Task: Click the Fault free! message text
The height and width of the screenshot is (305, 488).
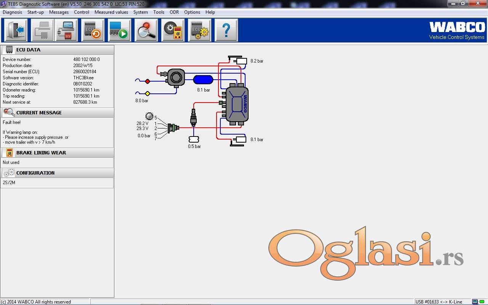Action: [x=11, y=122]
